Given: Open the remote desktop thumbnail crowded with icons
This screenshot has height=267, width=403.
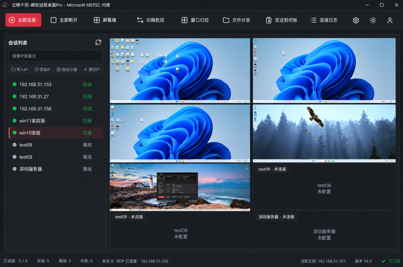Looking at the screenshot, I should pyautogui.click(x=180, y=71).
